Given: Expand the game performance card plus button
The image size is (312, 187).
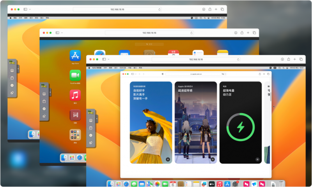Looking at the screenshot, I should pyautogui.click(x=213, y=159).
